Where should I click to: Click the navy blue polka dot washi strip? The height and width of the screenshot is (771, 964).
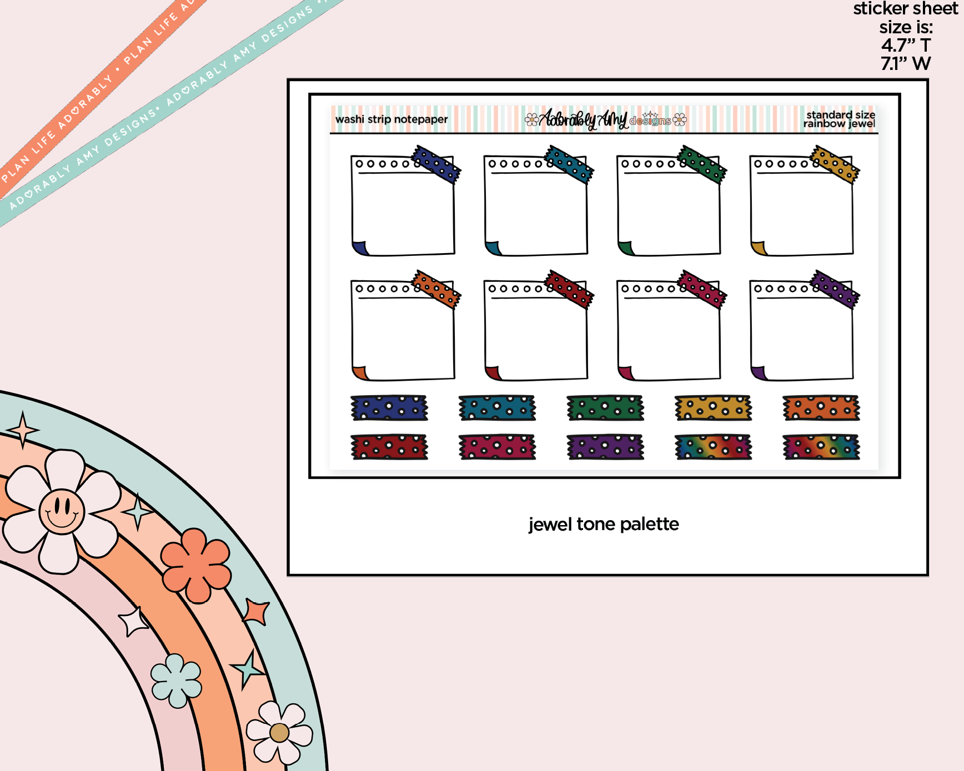tap(389, 408)
